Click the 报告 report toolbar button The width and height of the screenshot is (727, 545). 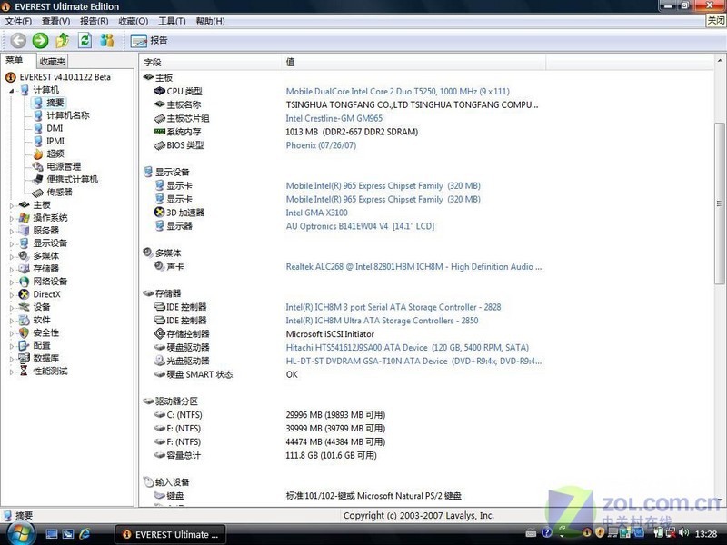tap(149, 41)
